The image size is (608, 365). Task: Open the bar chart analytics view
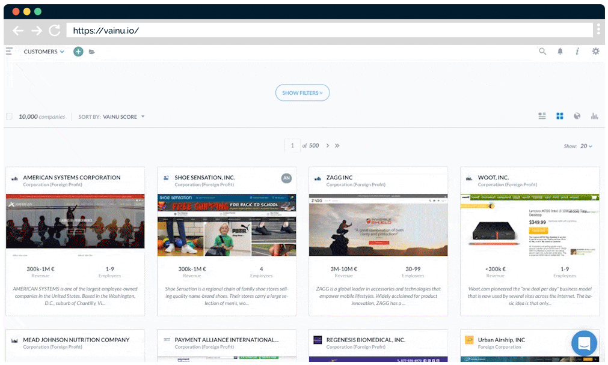coord(594,116)
